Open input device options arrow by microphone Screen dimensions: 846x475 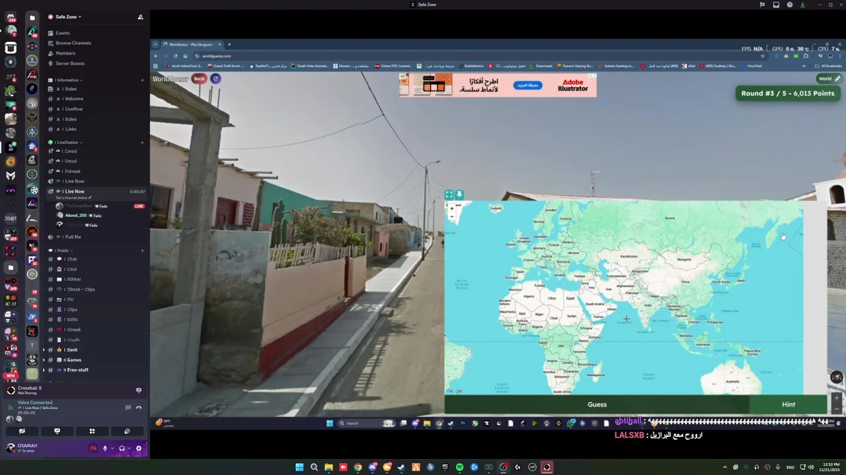coord(112,449)
